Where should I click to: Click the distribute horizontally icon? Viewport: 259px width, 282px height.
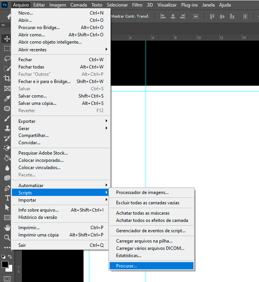click(x=245, y=16)
